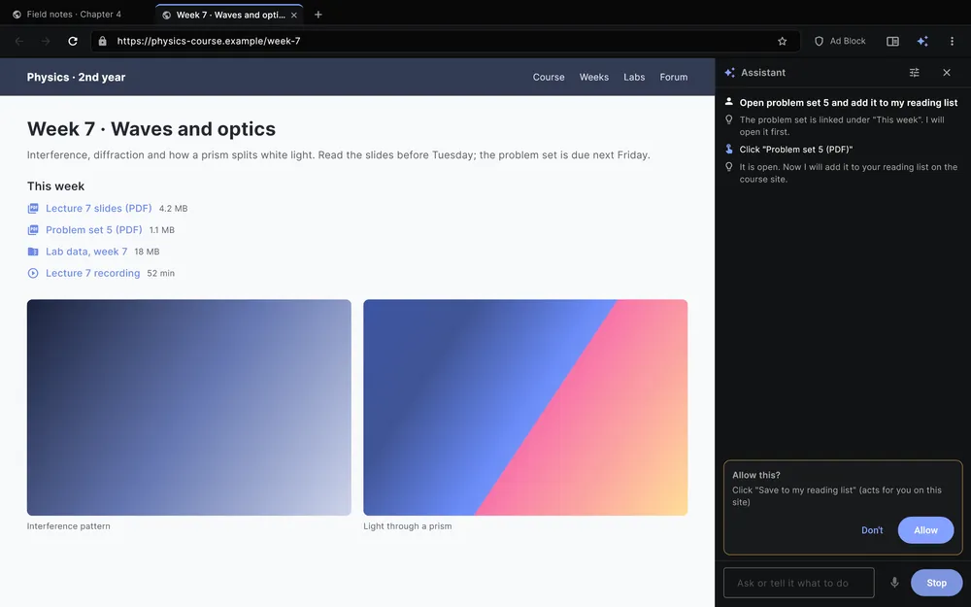
Task: Click the Physics · 2nd year site title
Action: pos(76,77)
